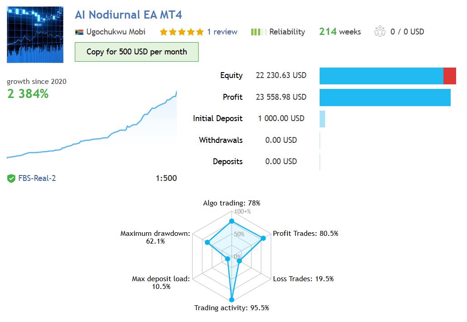Screen dimensions: 467x322
Task: Open the FBS-Real-2 broker server link
Action: [x=37, y=178]
